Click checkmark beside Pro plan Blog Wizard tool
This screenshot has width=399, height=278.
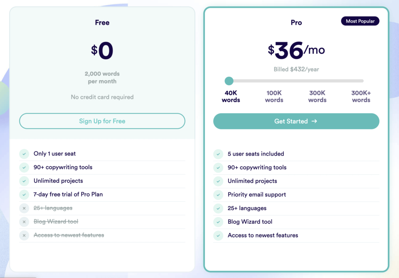(218, 222)
